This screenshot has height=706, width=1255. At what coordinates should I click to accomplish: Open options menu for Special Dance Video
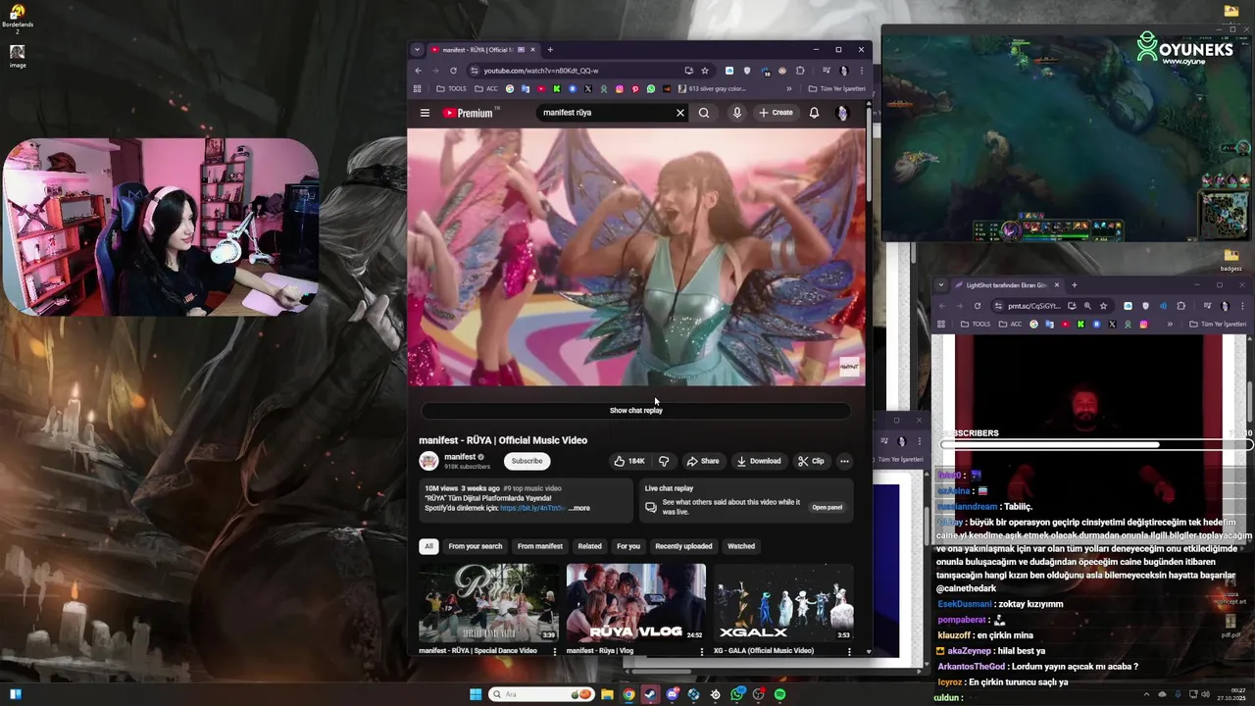pos(555,651)
